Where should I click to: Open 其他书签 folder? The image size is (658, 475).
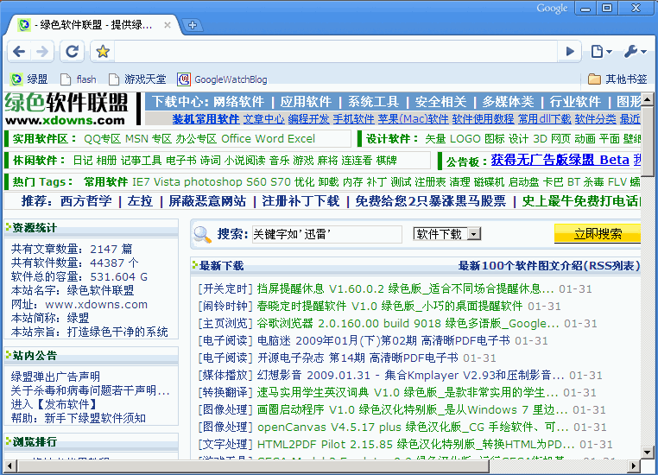(617, 79)
